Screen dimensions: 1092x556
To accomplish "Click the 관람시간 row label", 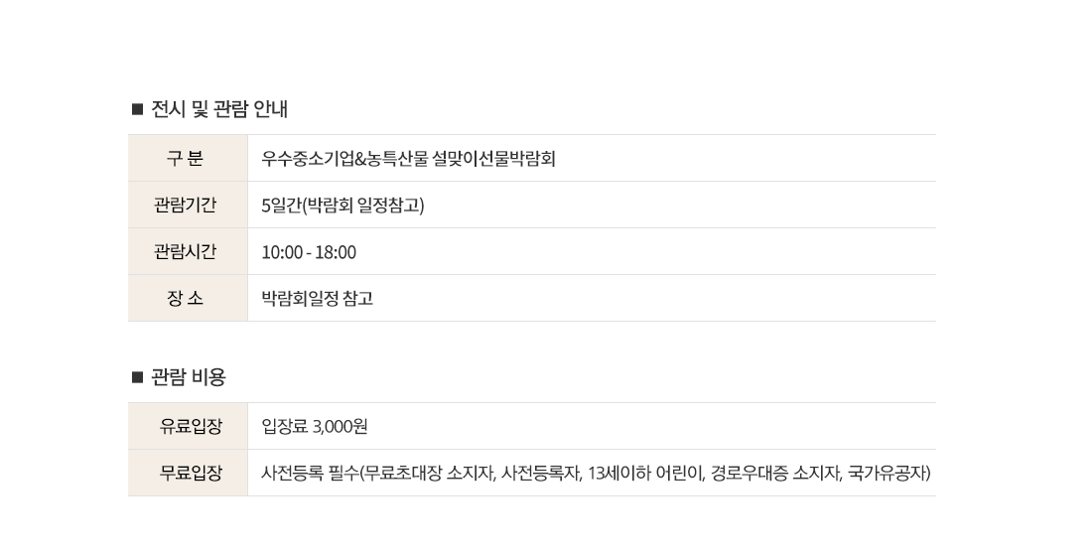I will tap(186, 252).
